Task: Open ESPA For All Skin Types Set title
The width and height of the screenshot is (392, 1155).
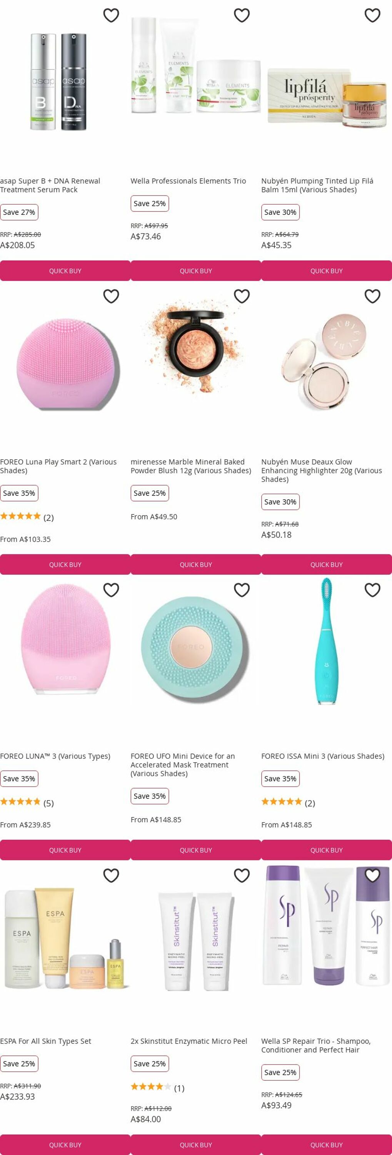Action: pos(46,1041)
